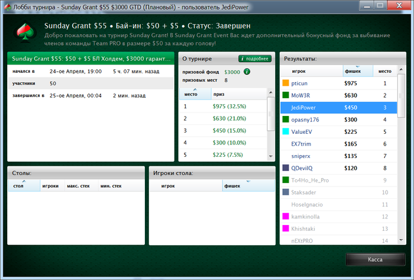Image resolution: width=414 pixels, height=280 pixels.
Task: Sort tables list by игроки column
Action: (x=52, y=186)
